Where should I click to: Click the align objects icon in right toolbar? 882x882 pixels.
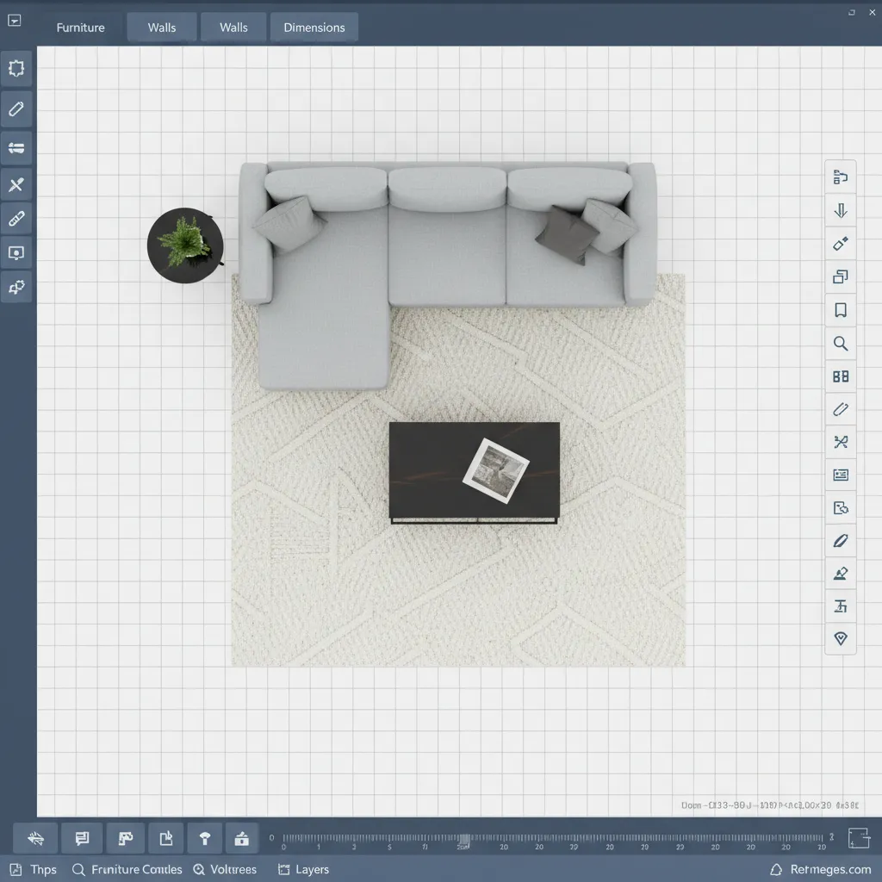(841, 177)
